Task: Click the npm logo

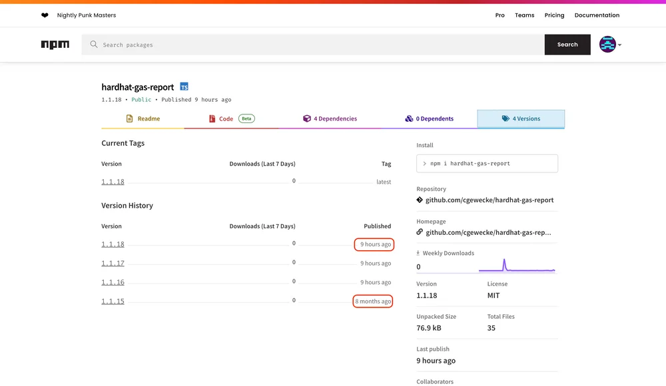Action: [x=55, y=45]
